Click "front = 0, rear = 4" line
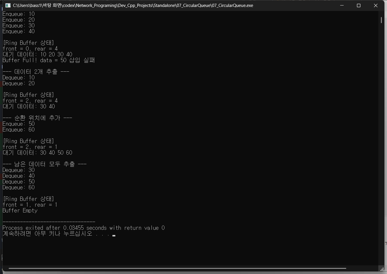The image size is (387, 274). click(30, 49)
